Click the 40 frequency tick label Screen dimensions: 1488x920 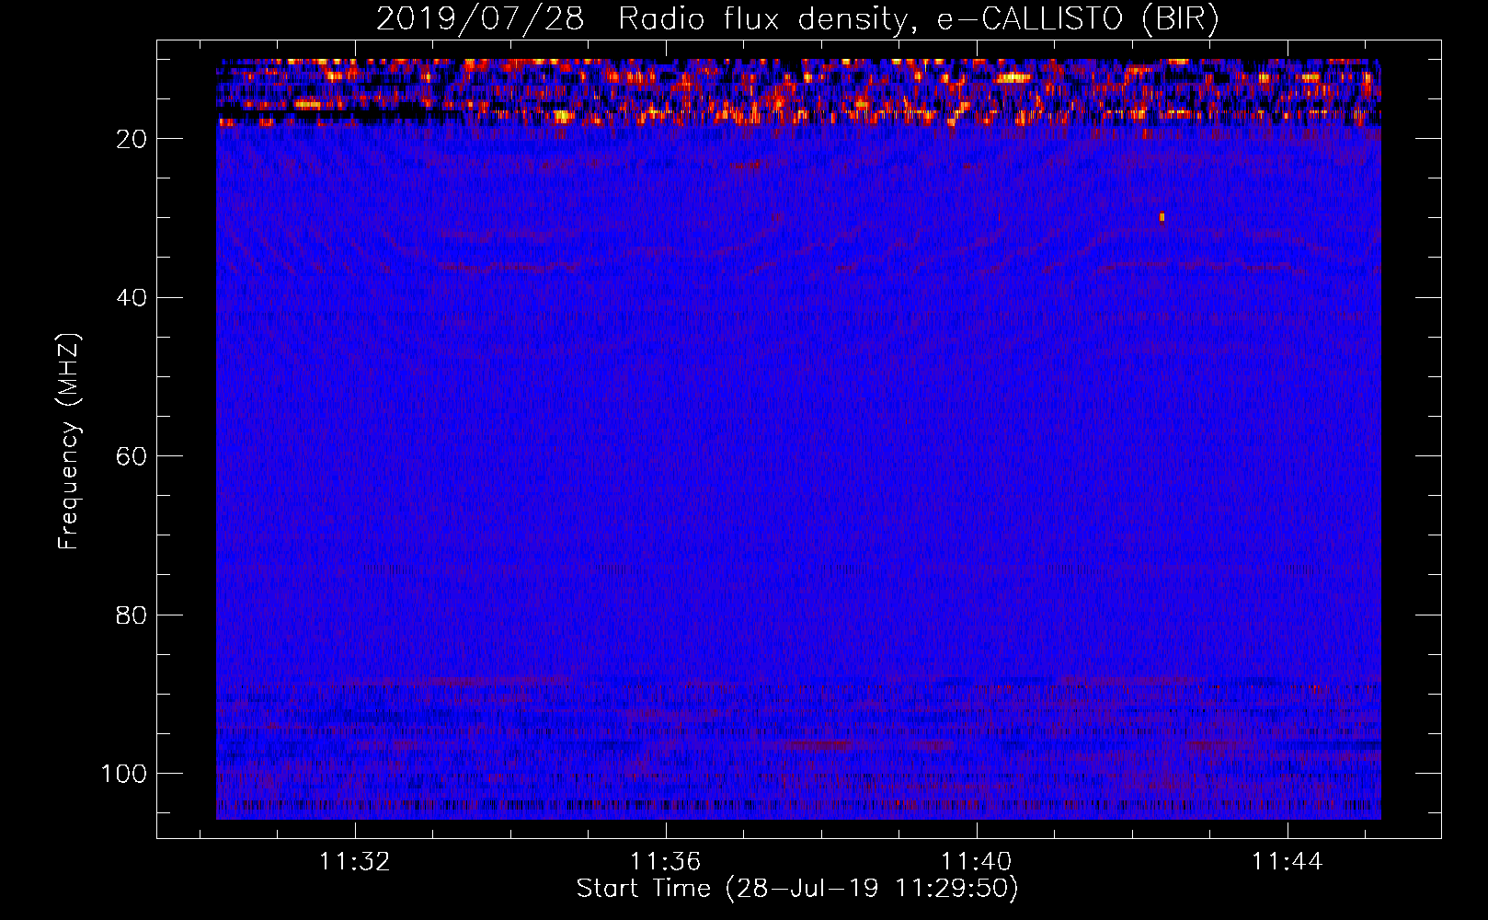[x=132, y=298]
